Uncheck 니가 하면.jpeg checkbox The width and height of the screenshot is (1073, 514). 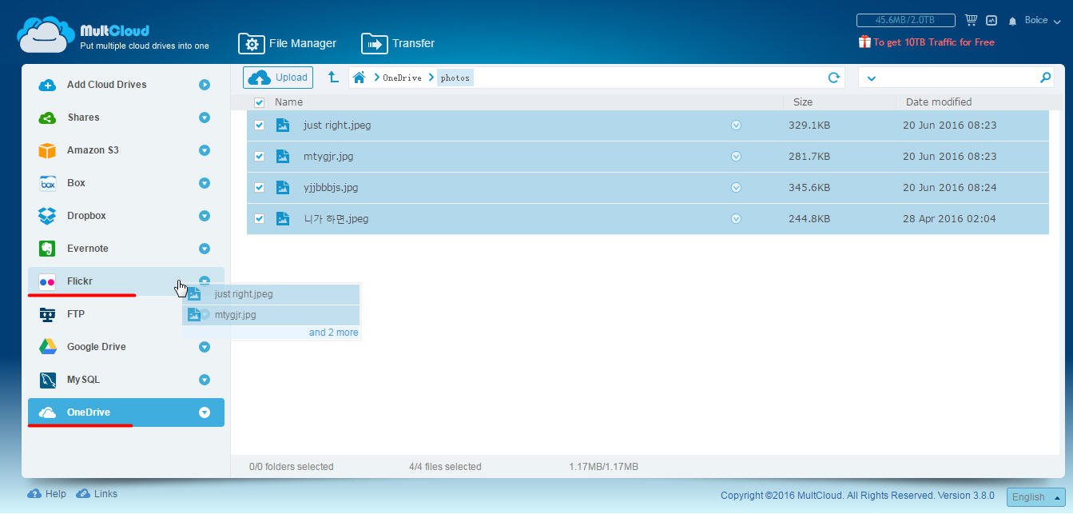[259, 219]
